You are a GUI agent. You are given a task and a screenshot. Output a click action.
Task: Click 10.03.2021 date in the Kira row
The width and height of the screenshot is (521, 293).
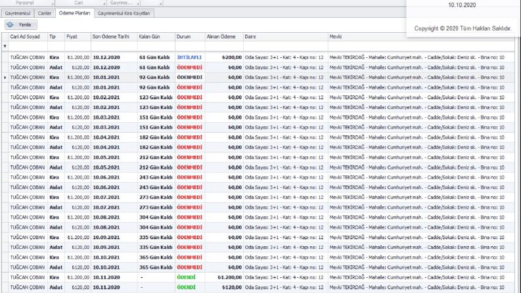tap(106, 118)
